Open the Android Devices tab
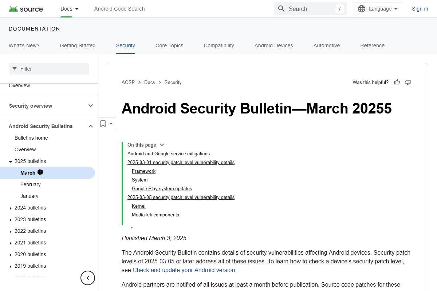The height and width of the screenshot is (291, 437). [x=274, y=45]
